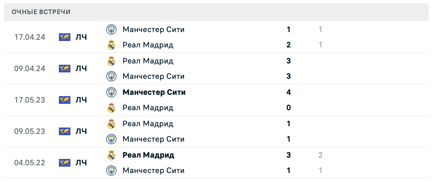Click the ЛЧ world map icon for 17.04.24
This screenshot has width=434, height=182.
click(65, 37)
